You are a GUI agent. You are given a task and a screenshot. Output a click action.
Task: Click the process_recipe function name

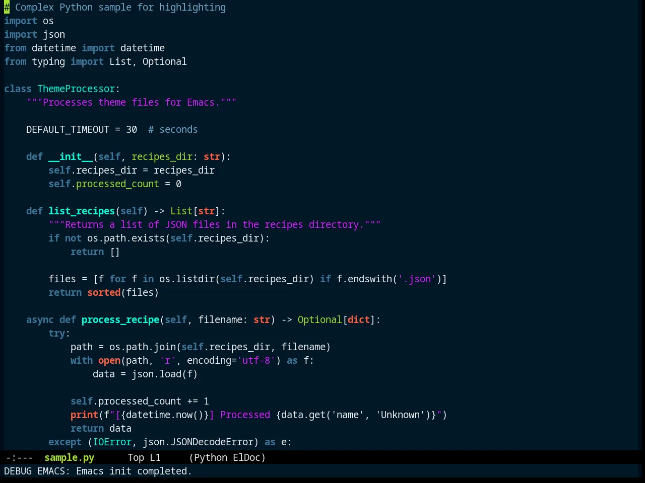point(120,319)
